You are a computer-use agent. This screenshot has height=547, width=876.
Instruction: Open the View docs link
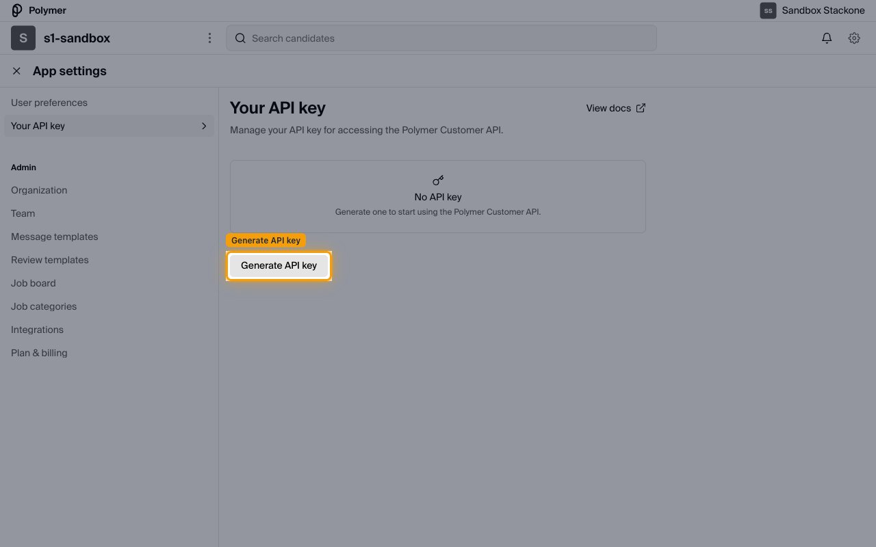click(616, 108)
